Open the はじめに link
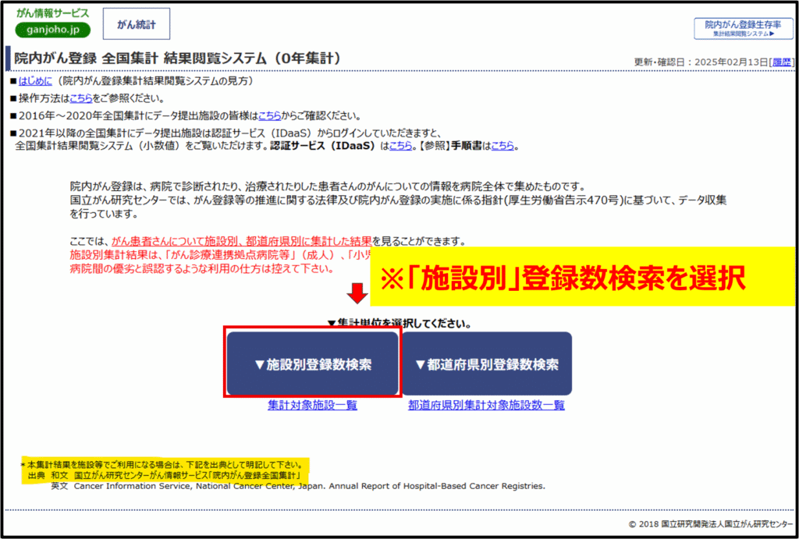 coord(37,80)
